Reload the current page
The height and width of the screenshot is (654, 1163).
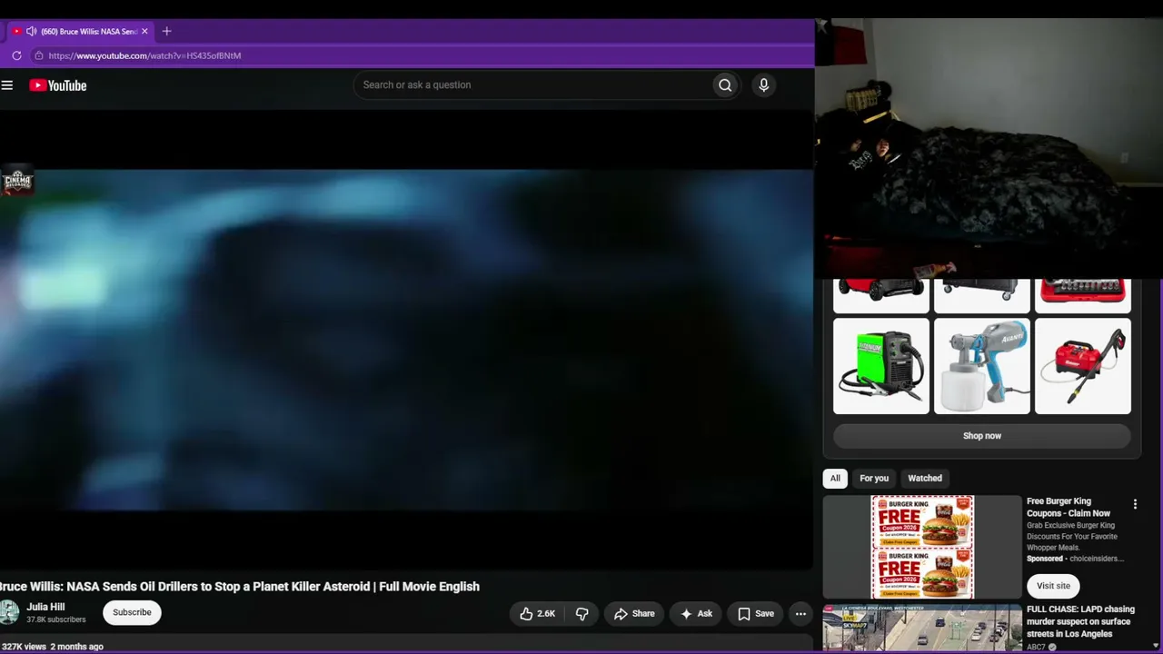pos(16,55)
